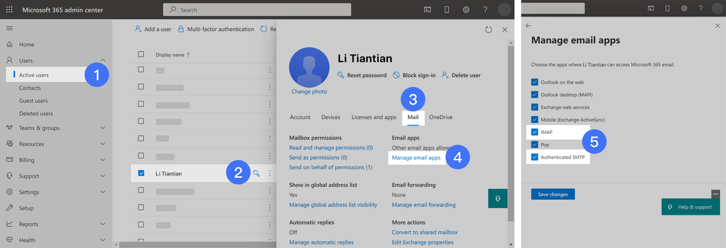Toggle Authenticated SMTP checkbox
Viewport: 726px width, 248px height.
[534, 157]
